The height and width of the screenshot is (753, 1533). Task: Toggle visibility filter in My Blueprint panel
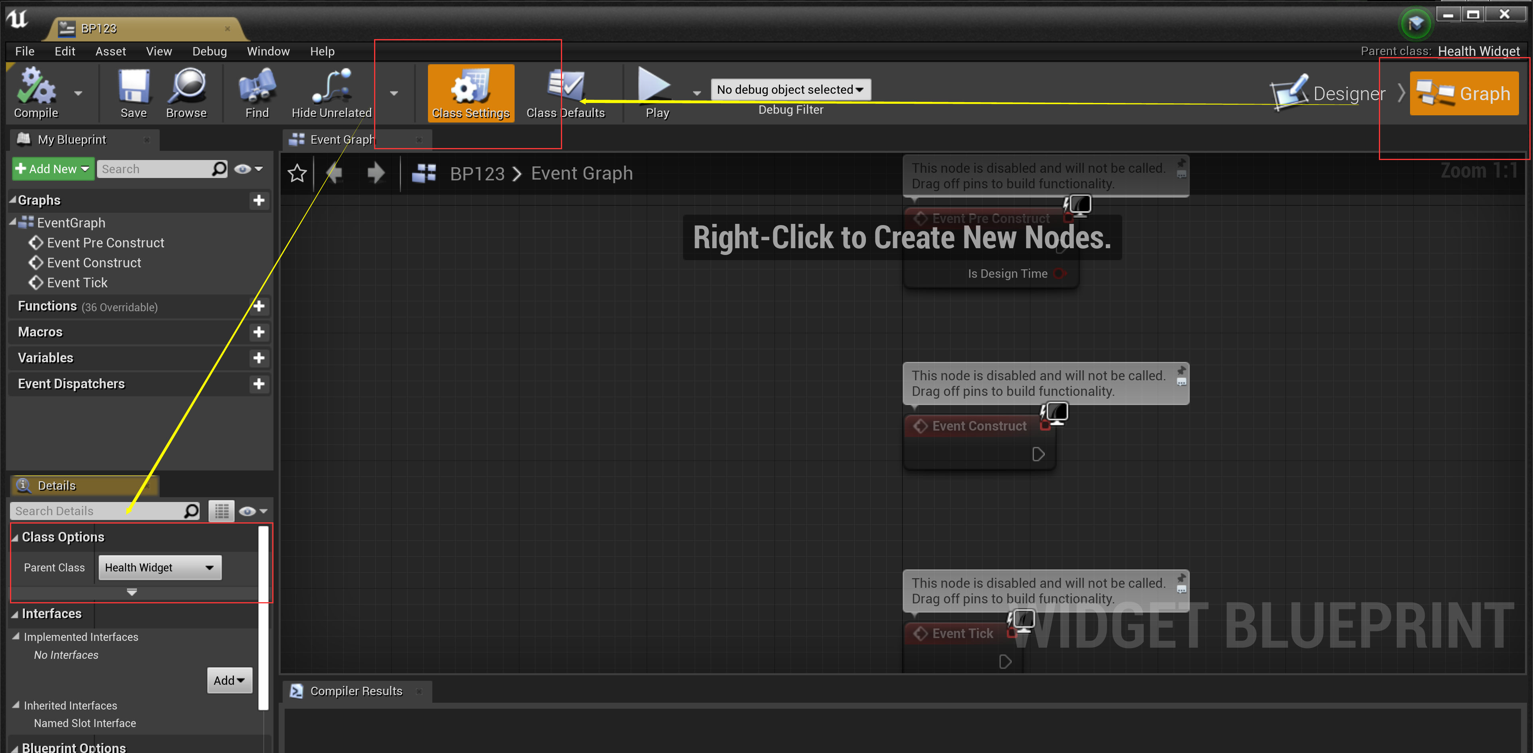pyautogui.click(x=244, y=168)
